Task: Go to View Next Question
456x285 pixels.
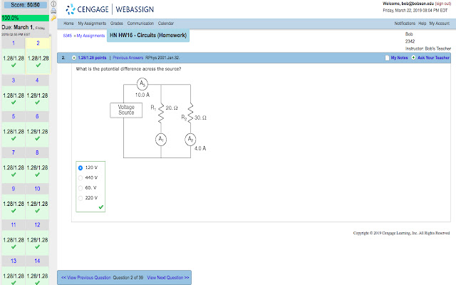Action: pyautogui.click(x=168, y=278)
